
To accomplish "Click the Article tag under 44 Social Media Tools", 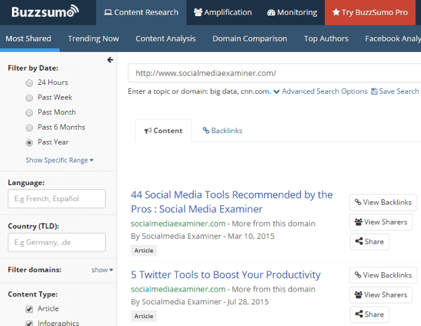I will [144, 250].
